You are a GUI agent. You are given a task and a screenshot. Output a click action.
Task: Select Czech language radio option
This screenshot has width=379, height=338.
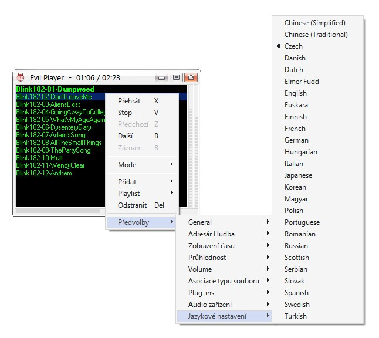[x=318, y=46]
